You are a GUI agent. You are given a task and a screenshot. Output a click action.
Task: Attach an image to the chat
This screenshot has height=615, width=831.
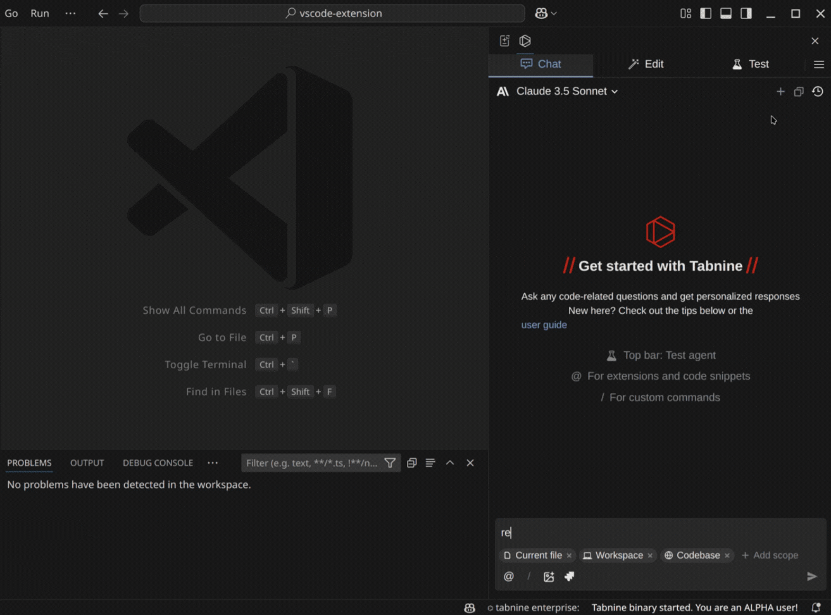[549, 576]
